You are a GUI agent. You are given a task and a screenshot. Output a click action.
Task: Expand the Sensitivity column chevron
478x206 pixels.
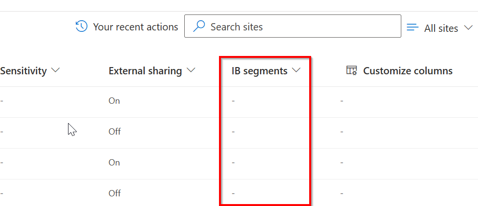[55, 70]
